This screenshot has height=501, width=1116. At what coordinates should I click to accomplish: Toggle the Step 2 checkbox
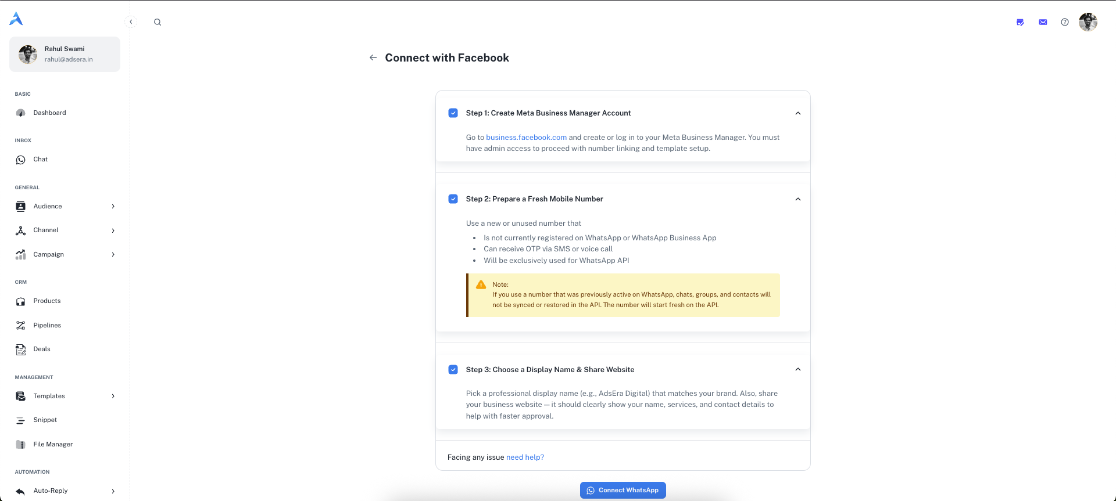coord(453,199)
